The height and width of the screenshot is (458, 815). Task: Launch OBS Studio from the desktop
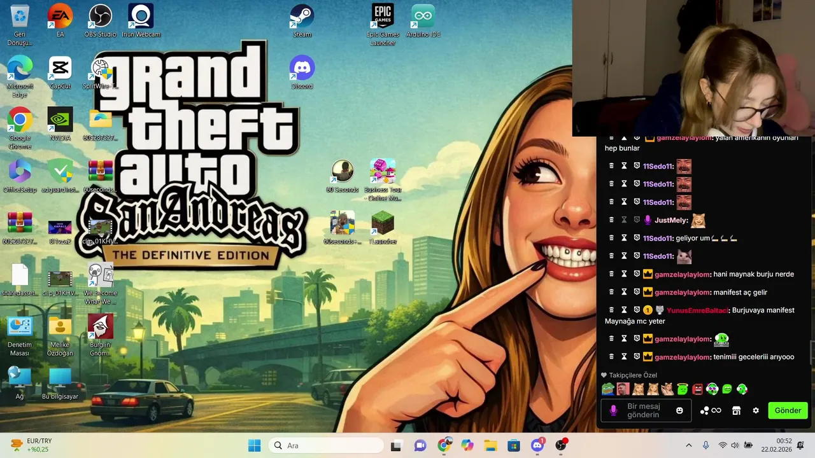pos(100,21)
